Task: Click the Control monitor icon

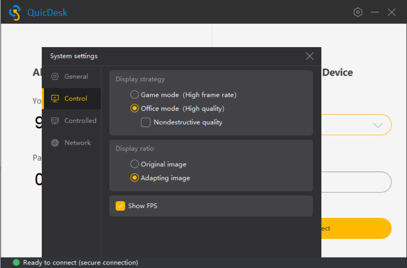Action: pyautogui.click(x=55, y=98)
